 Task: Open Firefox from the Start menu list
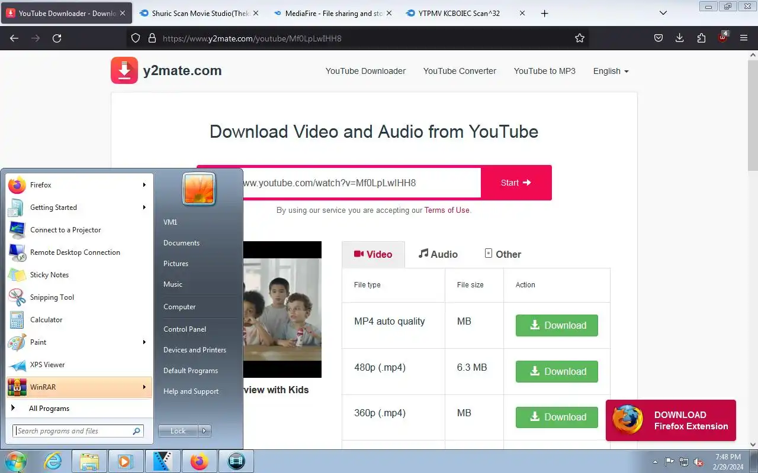click(79, 185)
